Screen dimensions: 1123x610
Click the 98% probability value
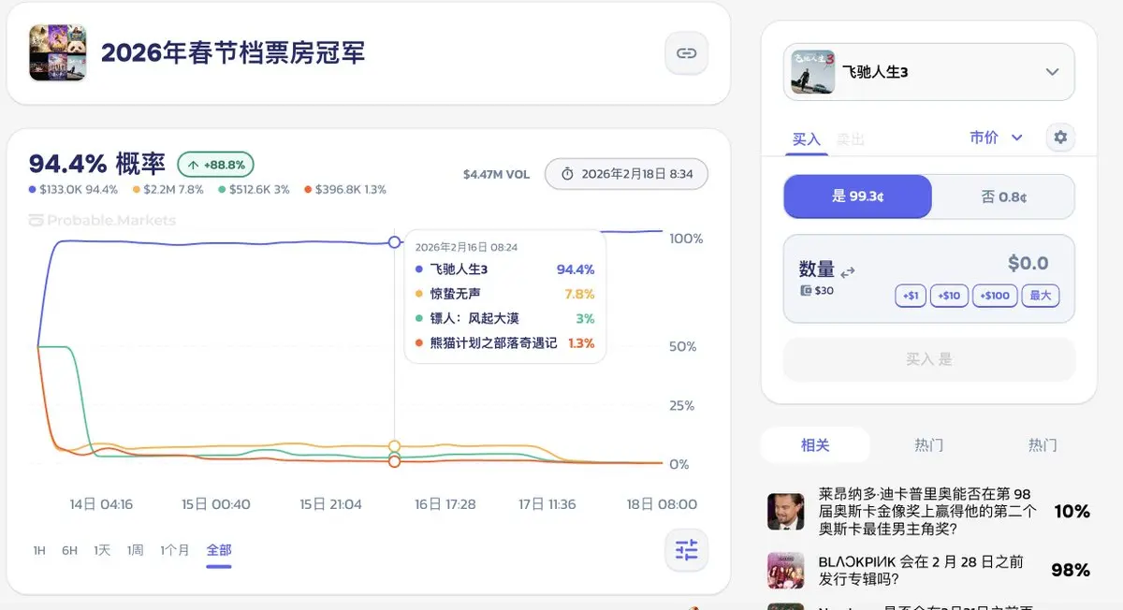(1071, 570)
